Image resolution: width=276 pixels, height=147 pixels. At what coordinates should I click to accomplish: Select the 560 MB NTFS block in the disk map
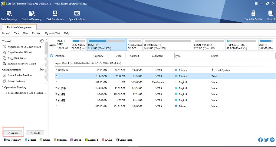coord(266,45)
